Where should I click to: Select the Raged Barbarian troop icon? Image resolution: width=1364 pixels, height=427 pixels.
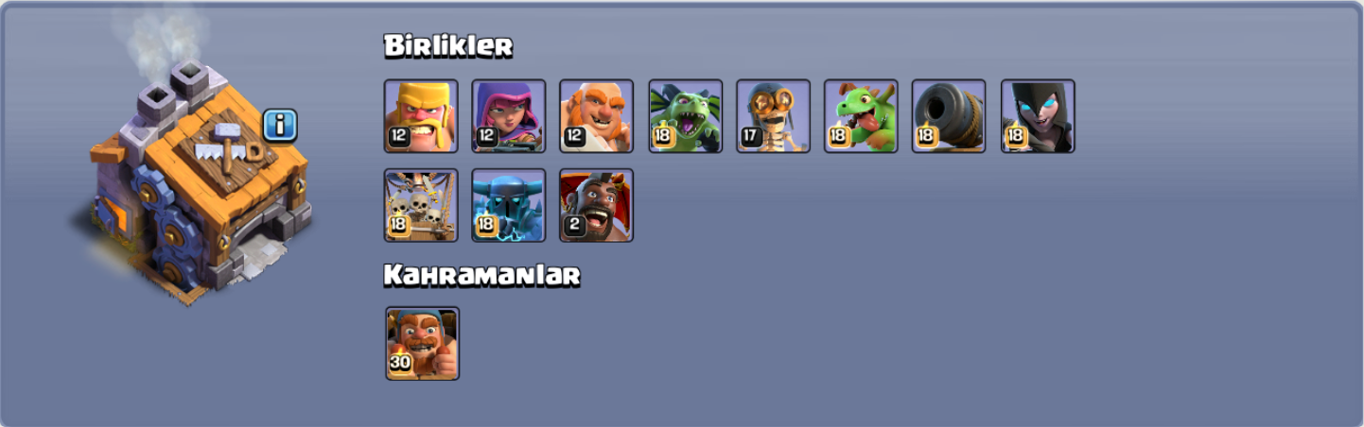coord(421,116)
